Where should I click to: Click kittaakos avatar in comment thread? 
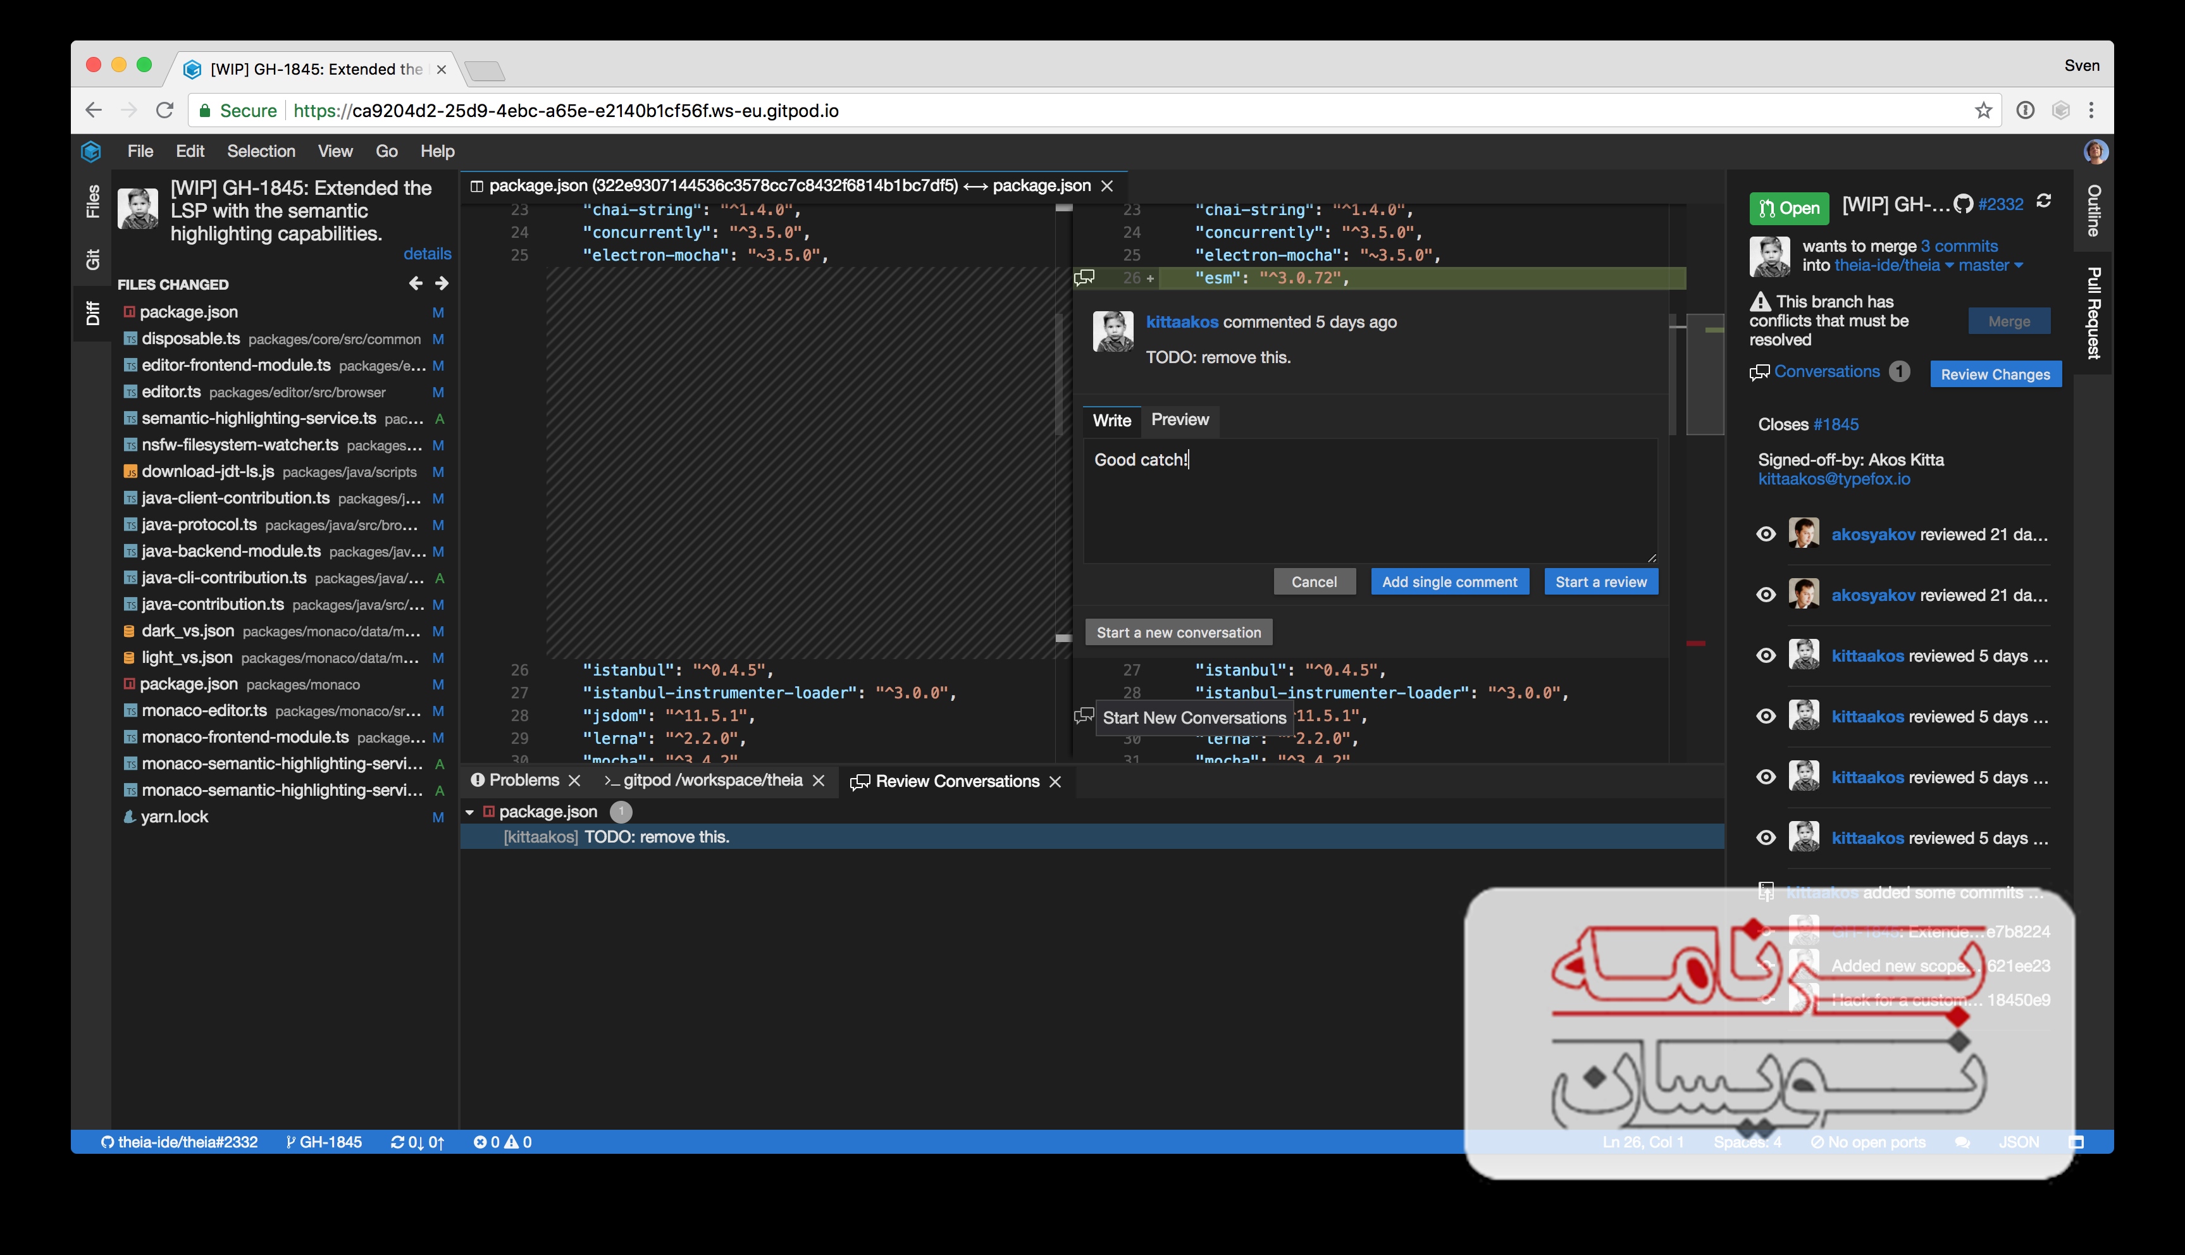click(1113, 332)
